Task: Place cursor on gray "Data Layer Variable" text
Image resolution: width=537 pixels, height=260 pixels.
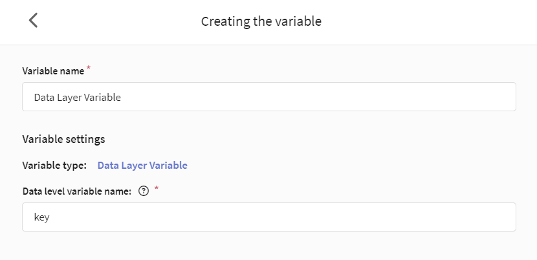Action: click(x=78, y=97)
